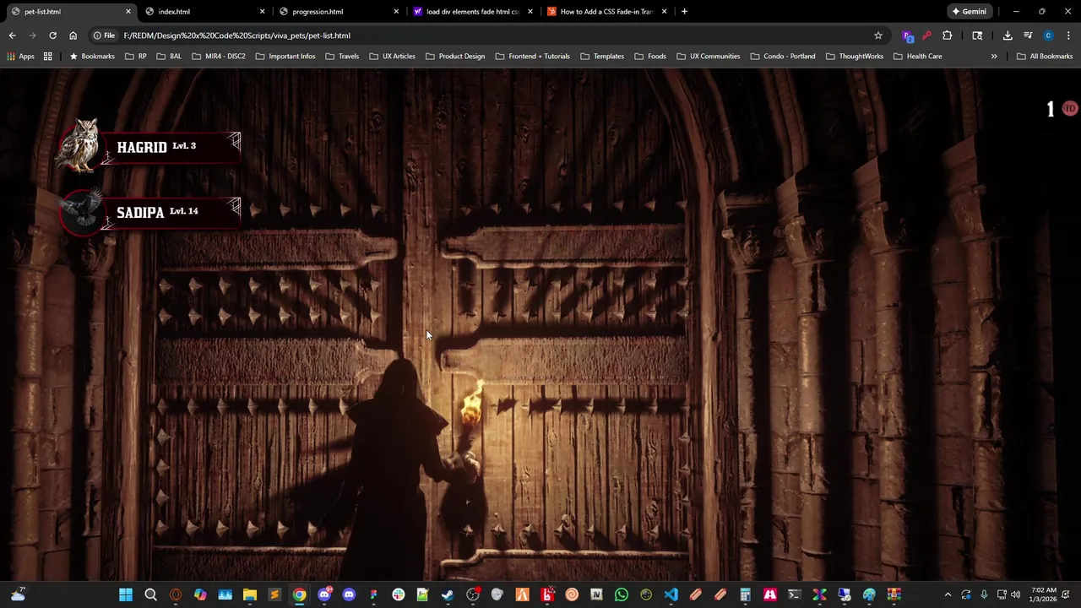Click the Hagrid owl portrait
The width and height of the screenshot is (1081, 608).
(79, 145)
